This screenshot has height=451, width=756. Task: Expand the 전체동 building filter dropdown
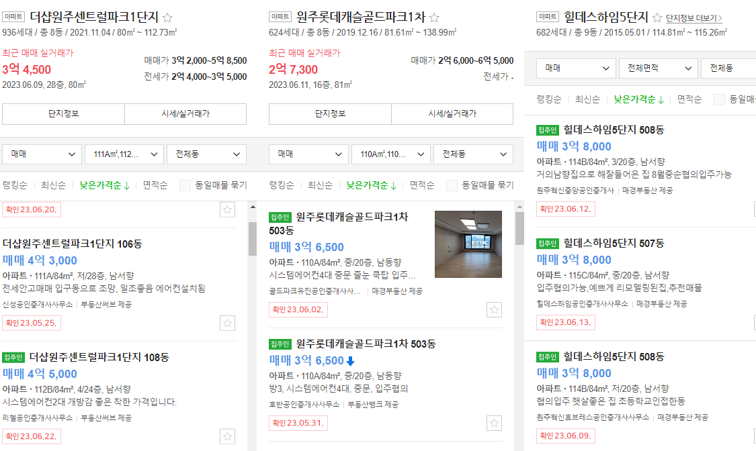[x=205, y=154]
